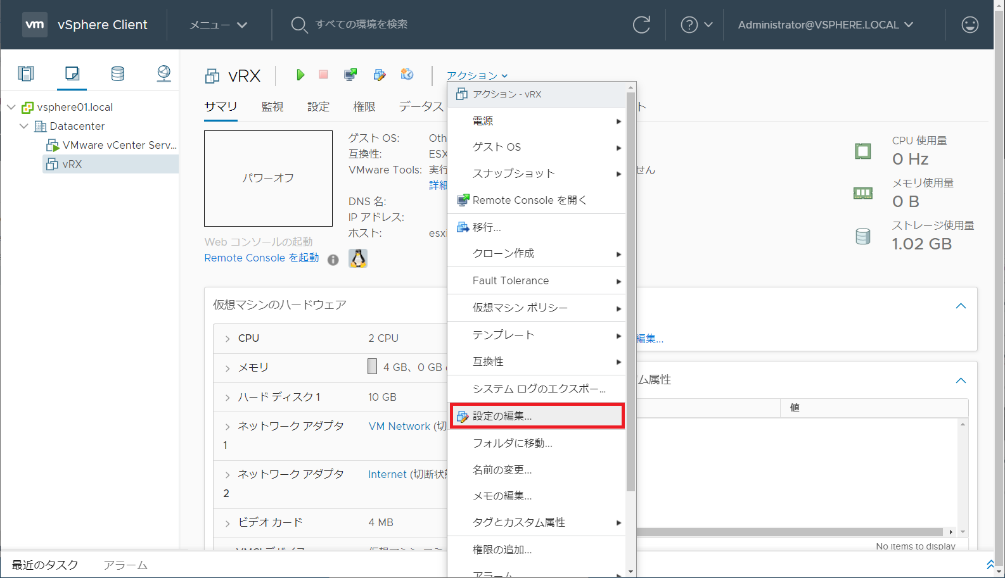
Task: Select メモの編集... menu entry
Action: pos(537,496)
